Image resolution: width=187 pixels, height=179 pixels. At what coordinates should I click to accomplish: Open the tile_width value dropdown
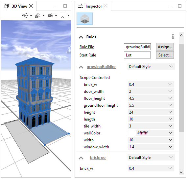[151, 126]
